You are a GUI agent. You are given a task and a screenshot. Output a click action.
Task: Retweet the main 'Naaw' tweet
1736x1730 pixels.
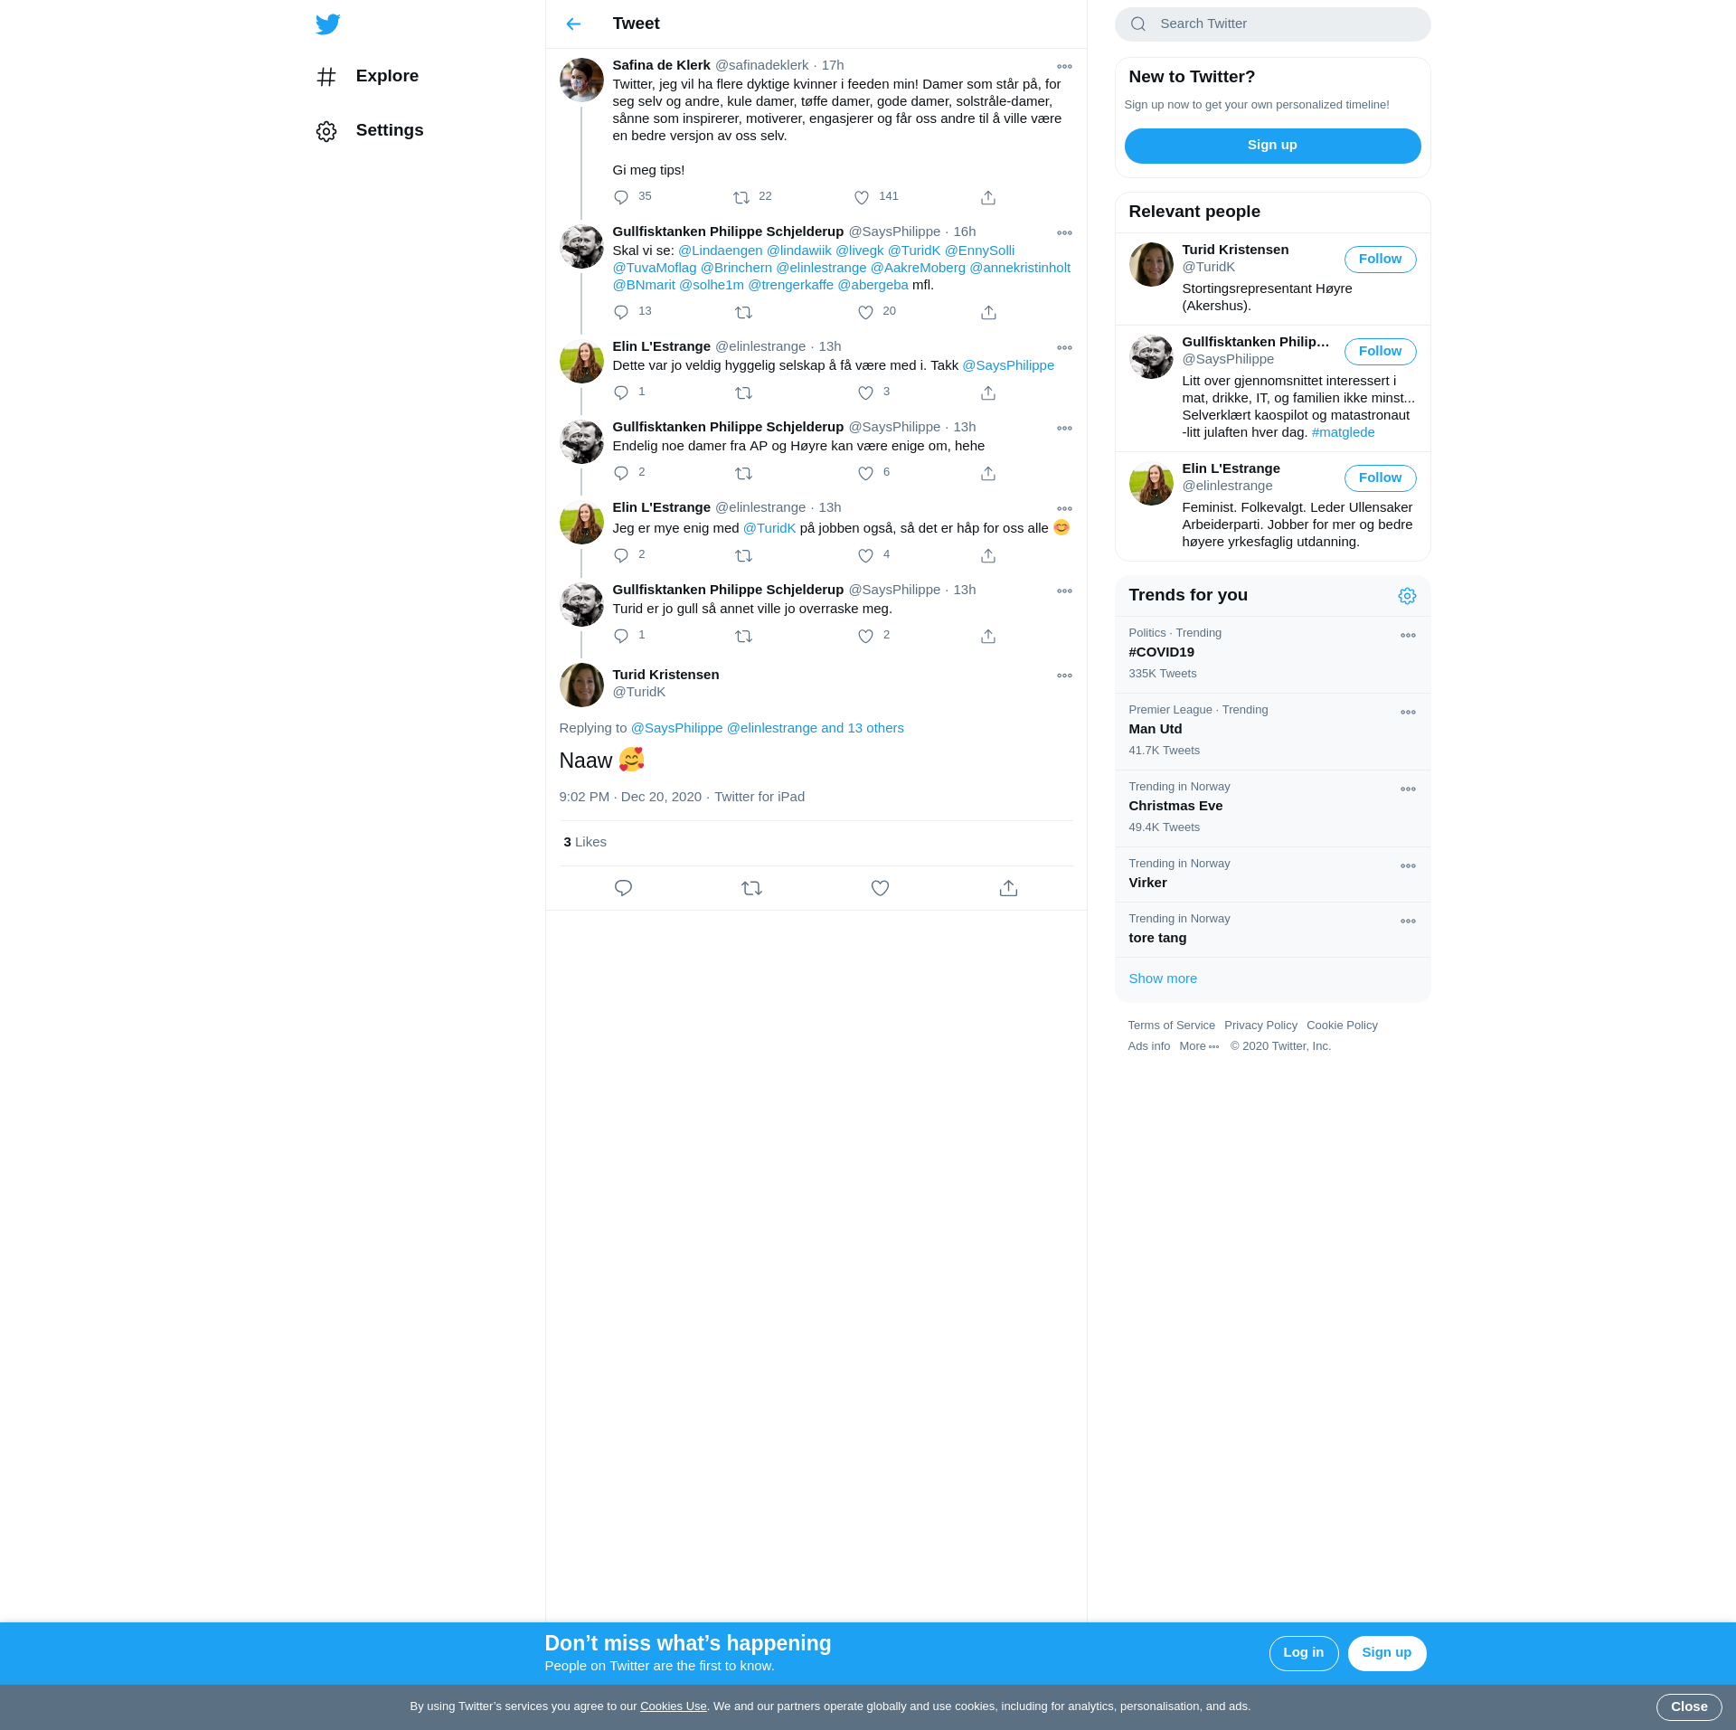click(751, 888)
